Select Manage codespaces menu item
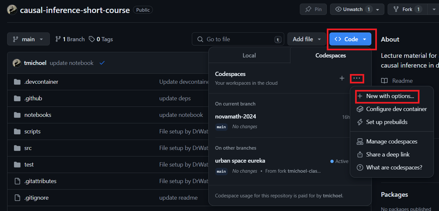The height and width of the screenshot is (211, 439). coord(392,142)
